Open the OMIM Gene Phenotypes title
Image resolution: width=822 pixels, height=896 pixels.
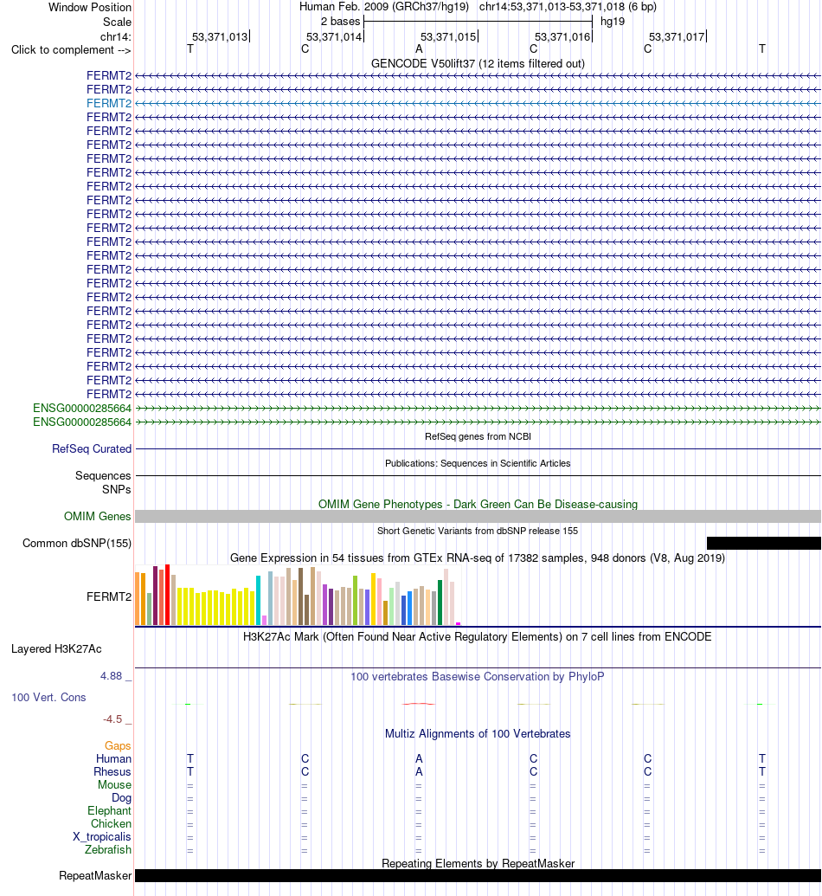(478, 505)
